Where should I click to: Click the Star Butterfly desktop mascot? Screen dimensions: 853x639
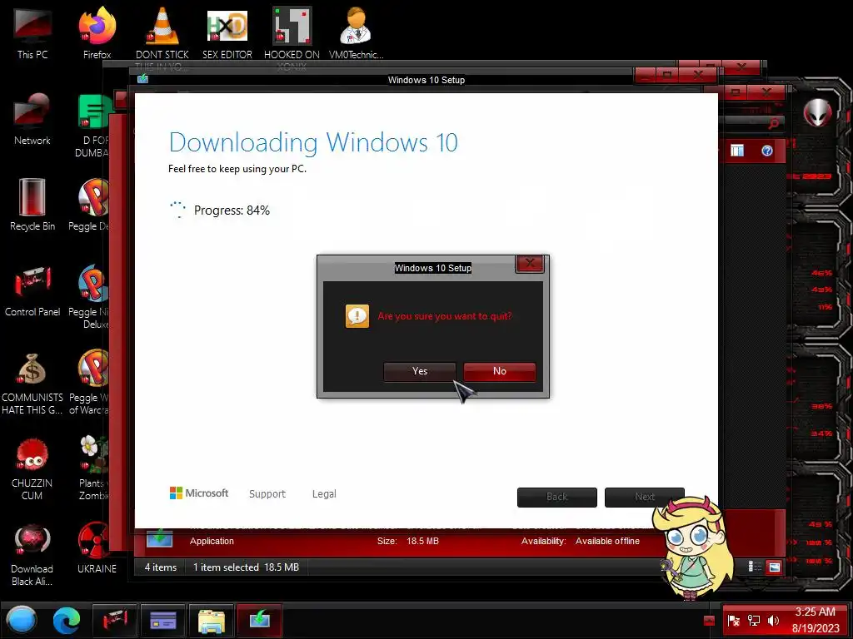(694, 547)
